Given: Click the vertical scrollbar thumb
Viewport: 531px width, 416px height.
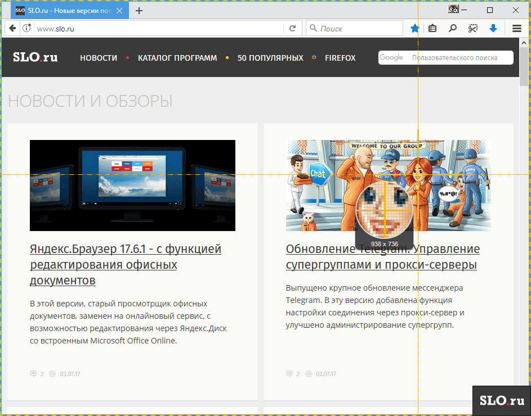Looking at the screenshot, I should pyautogui.click(x=524, y=67).
